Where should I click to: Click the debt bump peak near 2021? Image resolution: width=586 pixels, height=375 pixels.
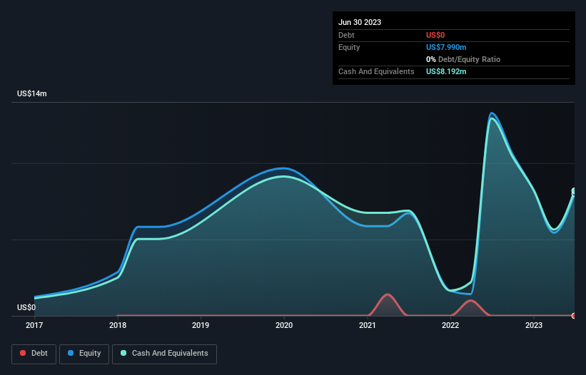[x=388, y=294]
